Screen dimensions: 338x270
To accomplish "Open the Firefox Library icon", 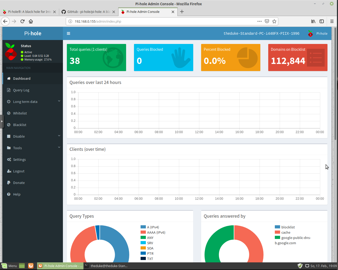I will (313, 21).
